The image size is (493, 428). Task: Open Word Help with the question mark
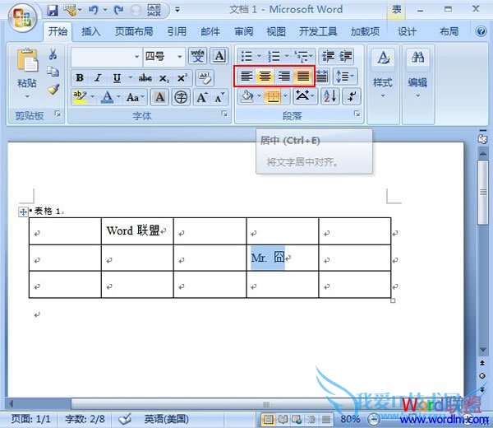[x=481, y=31]
